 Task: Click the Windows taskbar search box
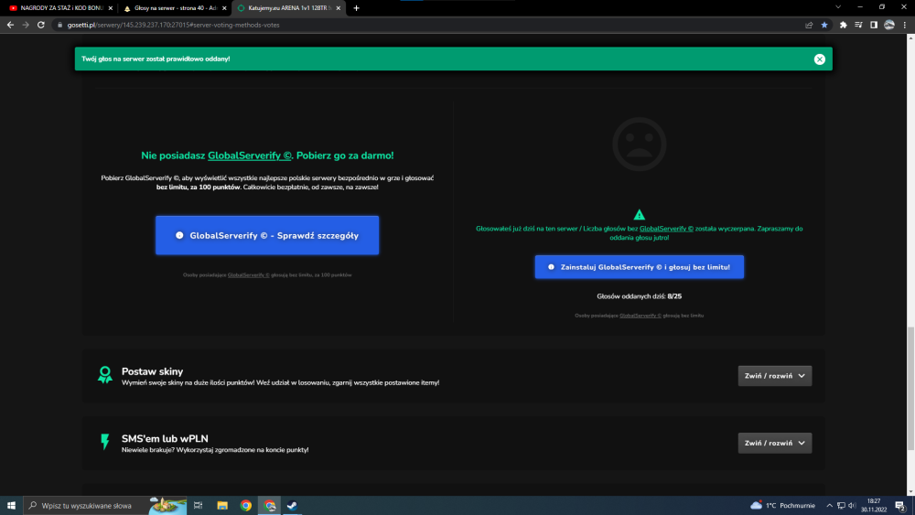tap(105, 505)
